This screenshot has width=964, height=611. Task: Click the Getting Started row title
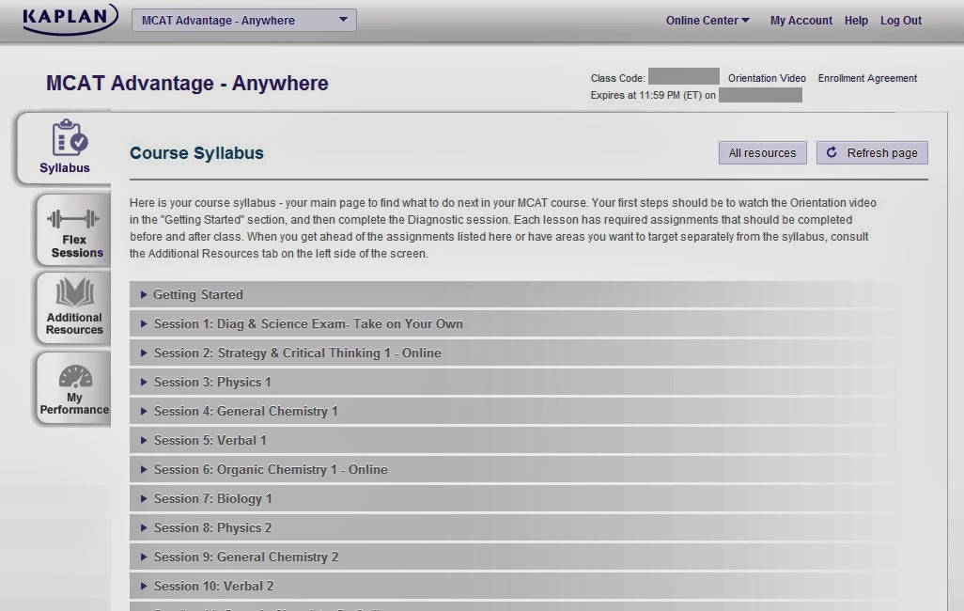coord(198,295)
